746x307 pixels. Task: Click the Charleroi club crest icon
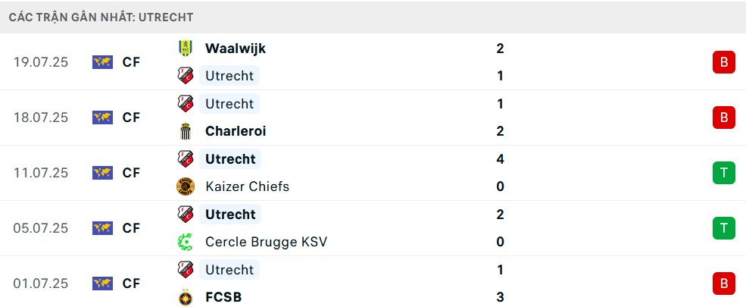click(x=185, y=131)
